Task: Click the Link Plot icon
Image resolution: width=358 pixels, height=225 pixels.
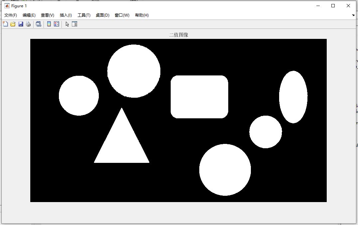Action: 38,24
